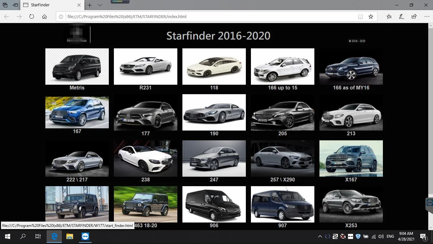Screen dimensions: 433x244
Task: Open the 213 model link
Action: tap(351, 133)
